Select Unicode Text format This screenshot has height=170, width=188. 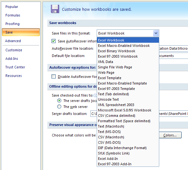click(x=128, y=99)
